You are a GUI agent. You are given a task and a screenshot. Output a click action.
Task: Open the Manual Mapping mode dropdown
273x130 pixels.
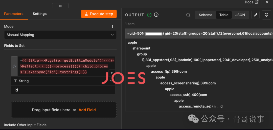60,35
